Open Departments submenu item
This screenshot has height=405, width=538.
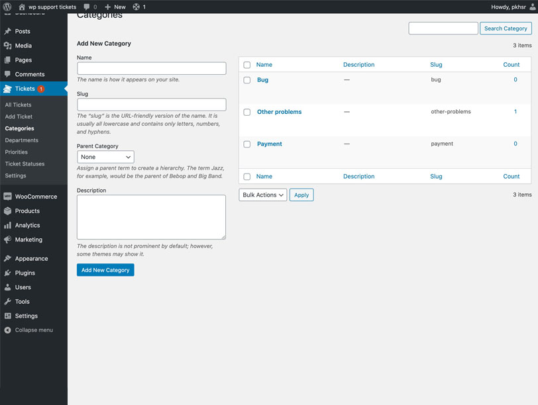tap(22, 140)
